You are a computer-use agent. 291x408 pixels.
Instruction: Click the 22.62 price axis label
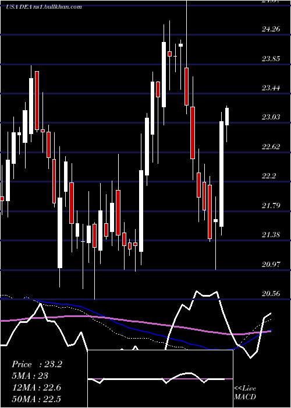point(271,147)
